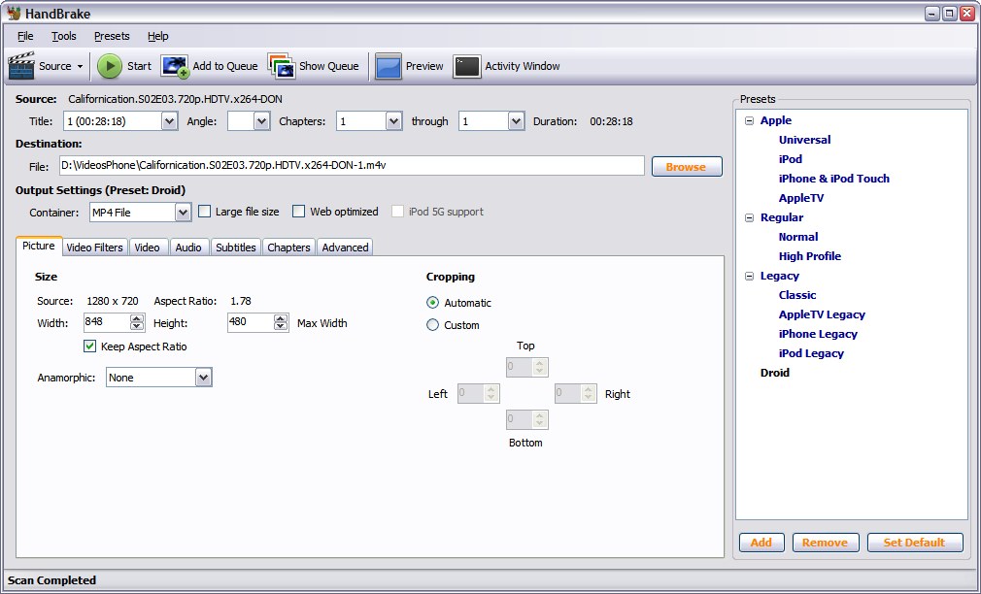Uncheck Keep Aspect Ratio
This screenshot has width=981, height=594.
pyautogui.click(x=90, y=346)
